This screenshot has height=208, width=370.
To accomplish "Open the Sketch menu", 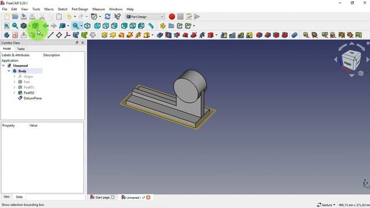I will (62, 9).
